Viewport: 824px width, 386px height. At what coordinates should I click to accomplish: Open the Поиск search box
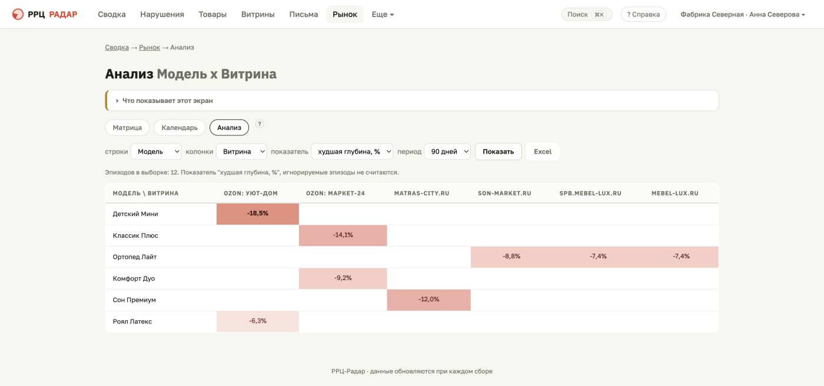tap(587, 14)
